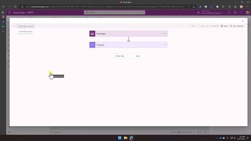Click Redo in the flow toolbar
Image resolution: width=251 pixels, height=141 pixels.
coord(201,26)
